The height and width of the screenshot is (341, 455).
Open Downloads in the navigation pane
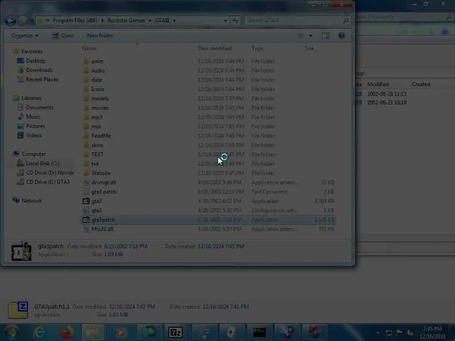[39, 70]
